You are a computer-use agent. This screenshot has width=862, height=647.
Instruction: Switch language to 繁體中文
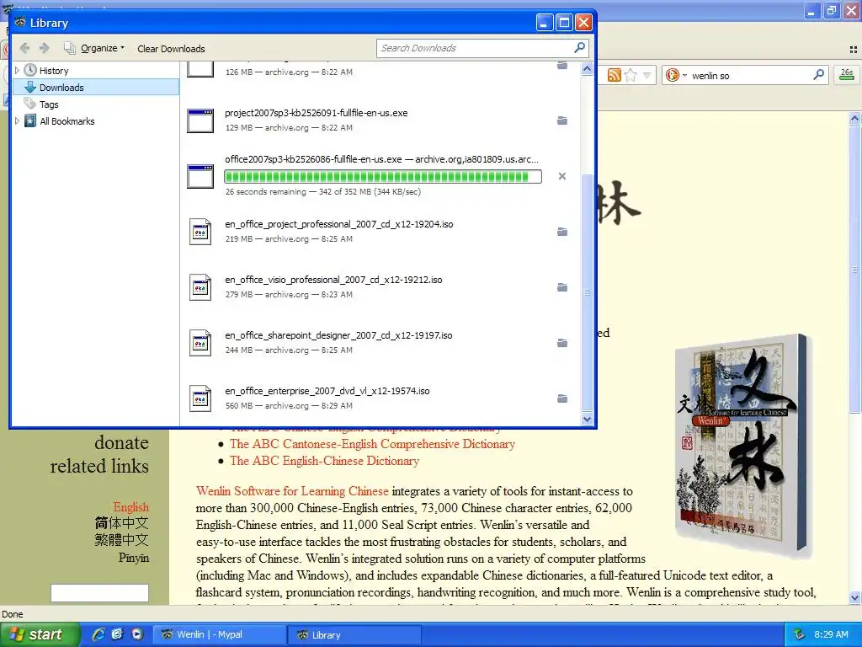click(121, 540)
